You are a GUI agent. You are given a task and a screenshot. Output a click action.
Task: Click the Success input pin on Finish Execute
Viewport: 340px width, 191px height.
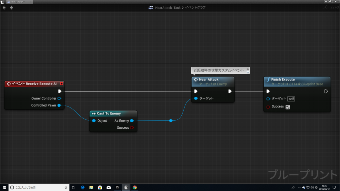tap(268, 107)
